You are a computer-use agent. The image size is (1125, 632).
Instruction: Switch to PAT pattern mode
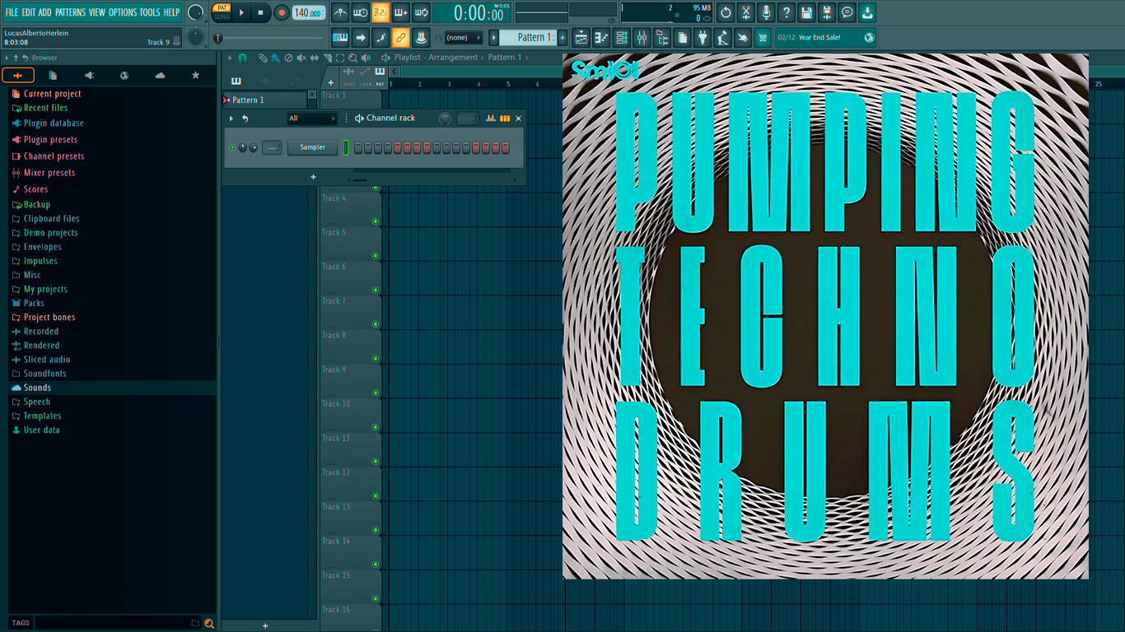[222, 8]
